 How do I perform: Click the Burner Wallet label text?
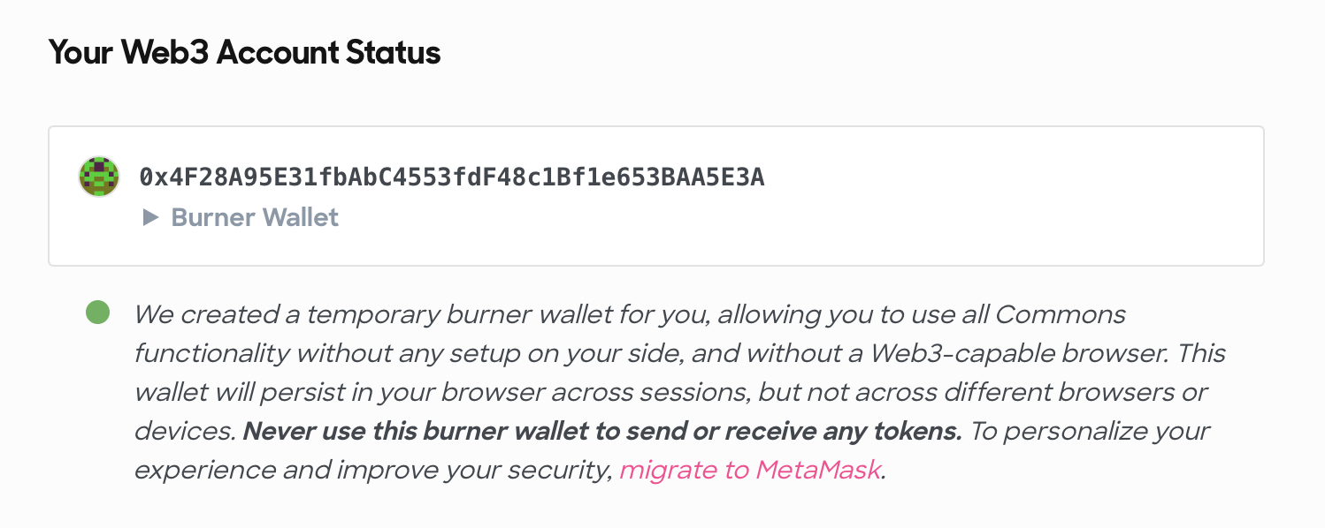[255, 217]
